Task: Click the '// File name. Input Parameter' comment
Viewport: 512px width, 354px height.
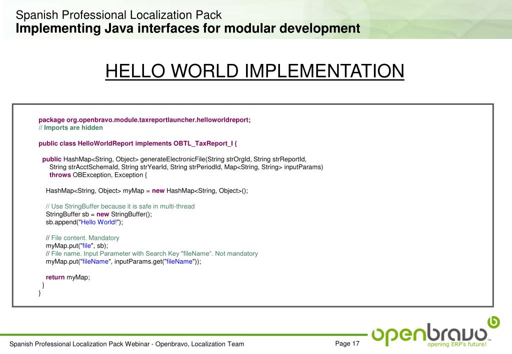Action: (x=152, y=254)
